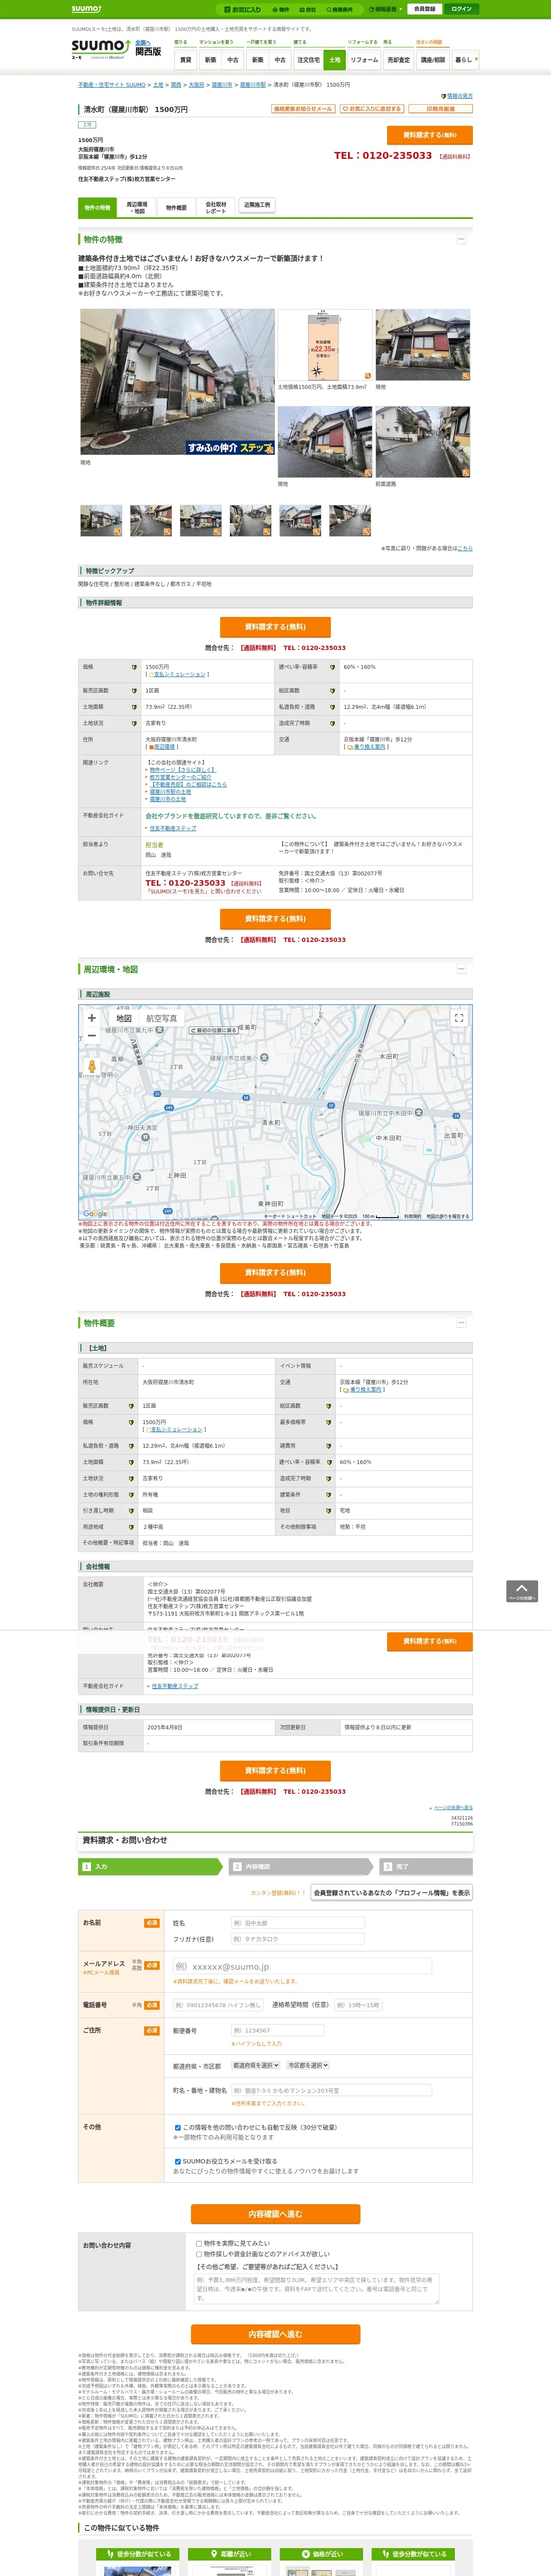Open リフォーム in the main navigation
Screen dimensions: 551x2576
[364, 60]
